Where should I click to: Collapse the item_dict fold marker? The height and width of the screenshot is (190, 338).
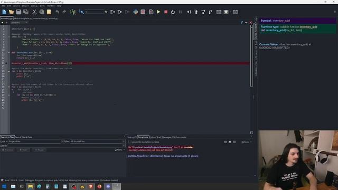click(9, 36)
